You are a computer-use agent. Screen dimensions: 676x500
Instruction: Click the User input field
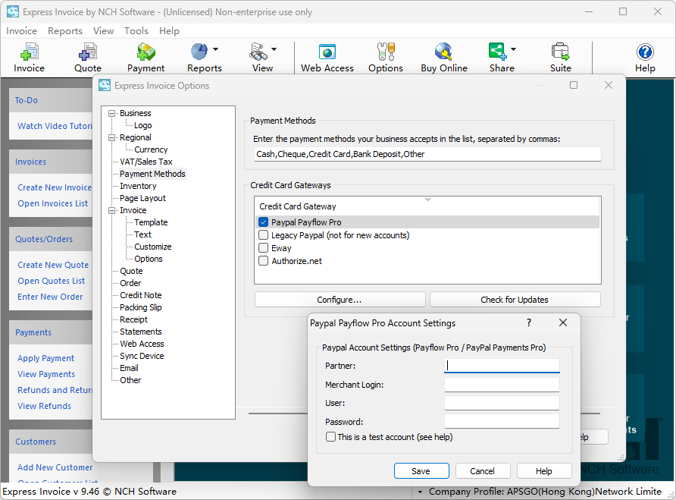(x=502, y=403)
